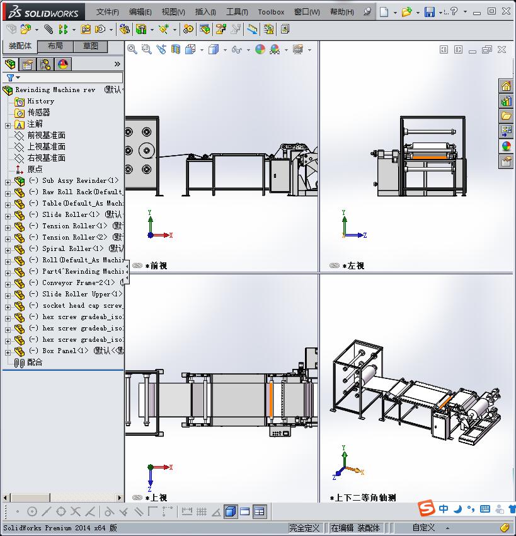The height and width of the screenshot is (536, 516).
Task: Click the Exploded View icon
Action: click(221, 30)
